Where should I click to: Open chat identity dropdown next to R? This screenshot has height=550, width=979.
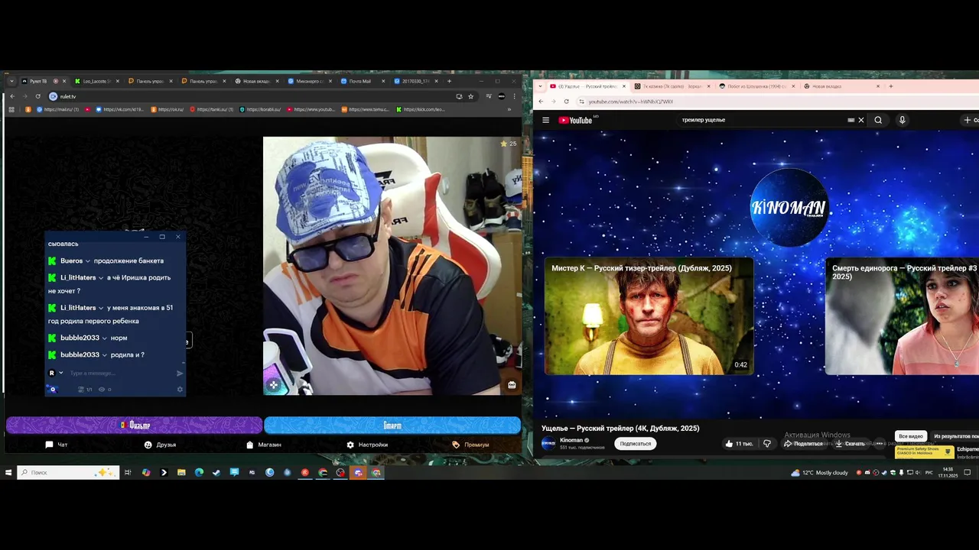[x=60, y=373]
